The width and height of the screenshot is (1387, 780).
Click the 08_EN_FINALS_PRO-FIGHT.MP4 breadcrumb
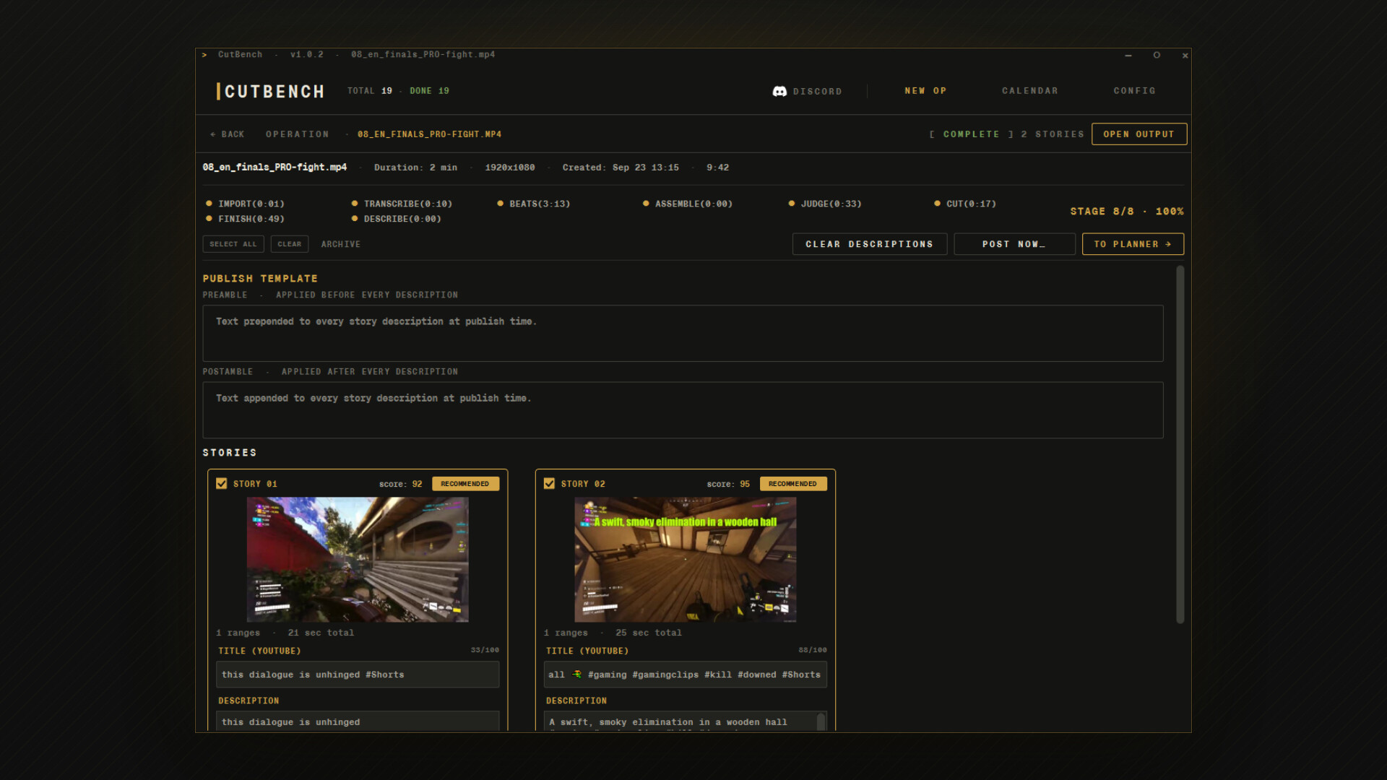pos(429,134)
